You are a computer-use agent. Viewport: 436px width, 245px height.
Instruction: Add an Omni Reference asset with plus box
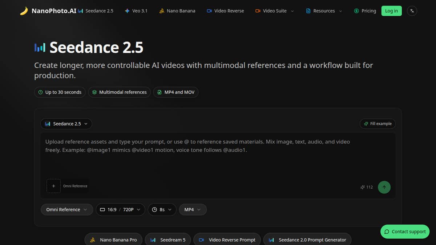coord(53,186)
